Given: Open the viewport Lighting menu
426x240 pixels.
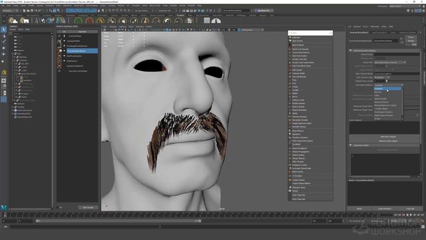Looking at the screenshot, I should (122, 27).
